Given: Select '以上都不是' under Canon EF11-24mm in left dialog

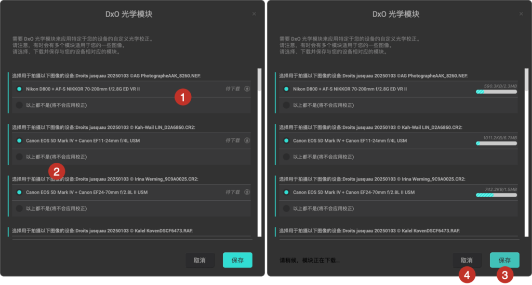Looking at the screenshot, I should point(19,157).
